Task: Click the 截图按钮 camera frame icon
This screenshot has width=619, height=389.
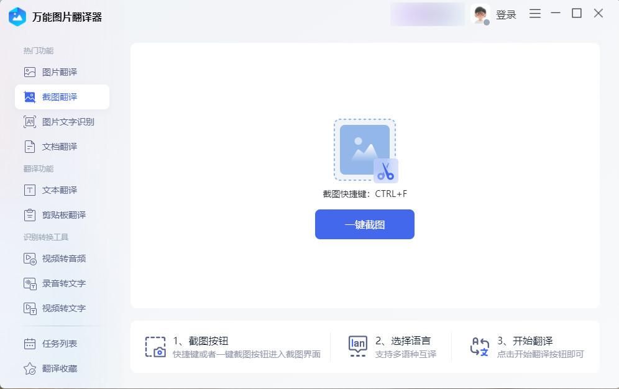Action: (x=155, y=347)
